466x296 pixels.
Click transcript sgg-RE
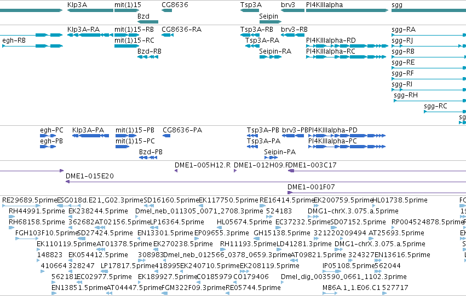coord(429,68)
